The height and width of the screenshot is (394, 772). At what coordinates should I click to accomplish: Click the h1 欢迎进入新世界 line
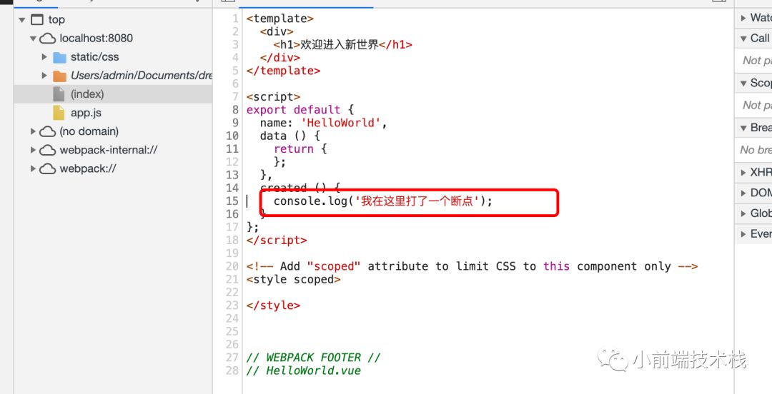342,45
